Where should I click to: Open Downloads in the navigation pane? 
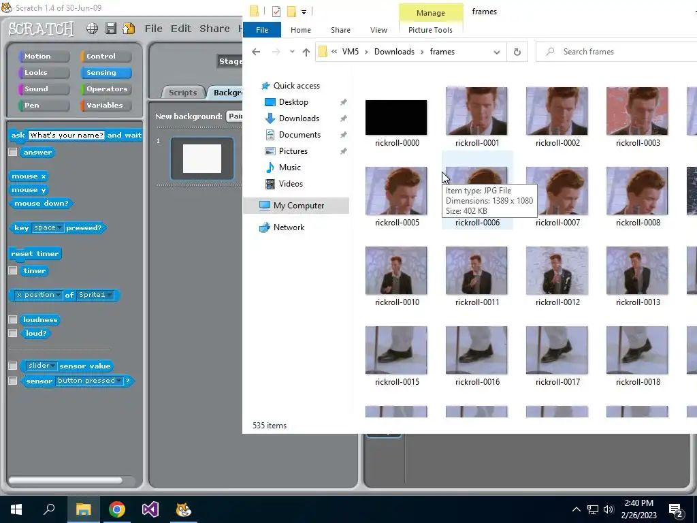tap(299, 118)
